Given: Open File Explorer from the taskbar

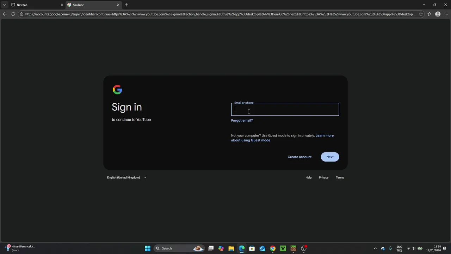Looking at the screenshot, I should pyautogui.click(x=231, y=248).
